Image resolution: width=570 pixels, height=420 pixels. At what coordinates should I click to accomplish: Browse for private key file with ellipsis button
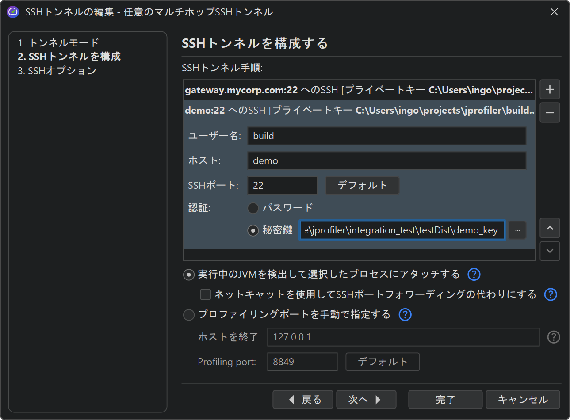(x=517, y=230)
